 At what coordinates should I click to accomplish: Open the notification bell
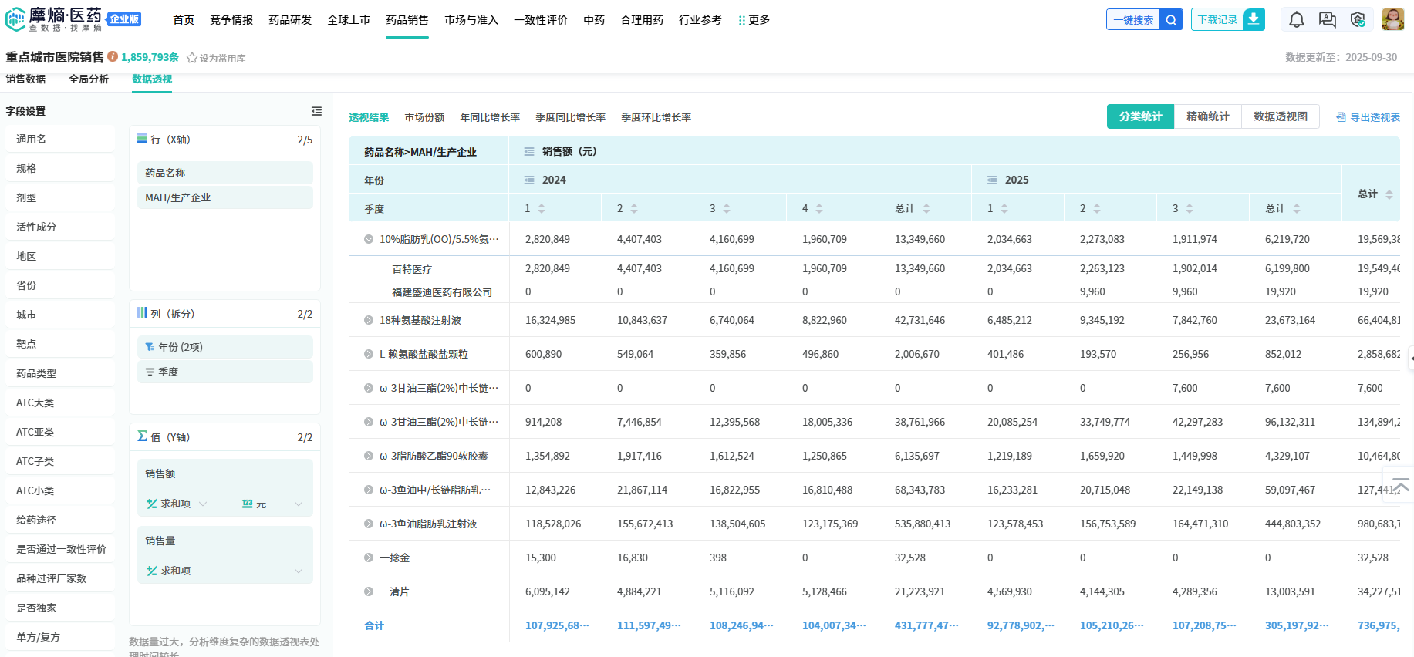(x=1297, y=20)
